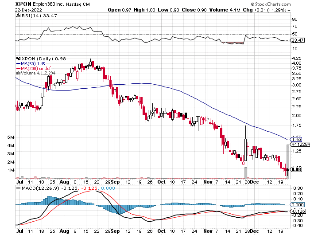Screen dimensions: 310x235
Task: Click the Low 0.90 value in header
Action: (x=168, y=10)
